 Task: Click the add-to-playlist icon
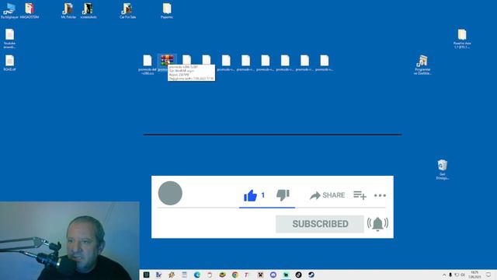(x=360, y=195)
